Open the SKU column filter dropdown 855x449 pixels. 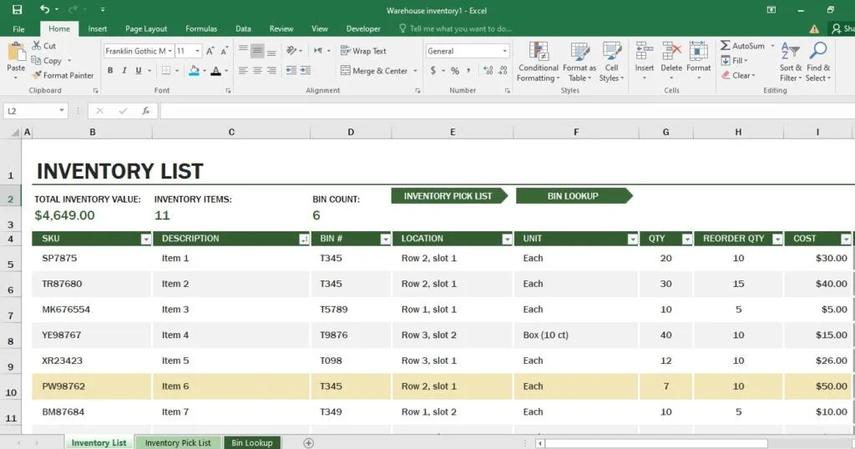146,239
